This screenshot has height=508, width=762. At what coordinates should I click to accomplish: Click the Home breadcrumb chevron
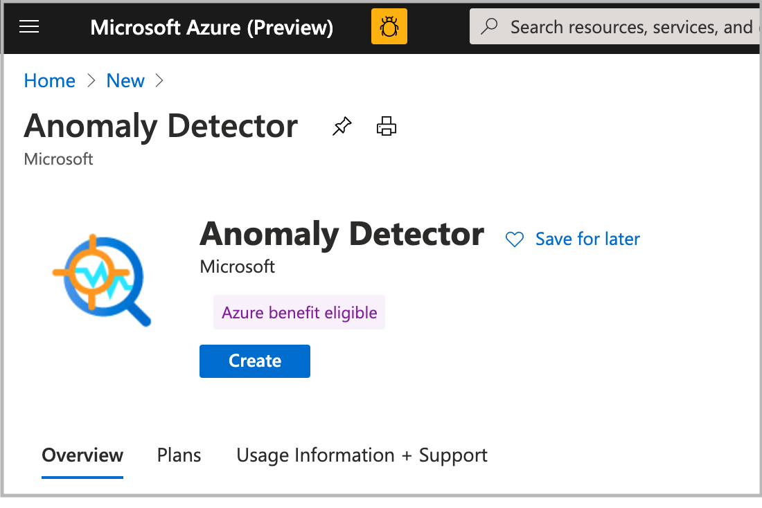coord(91,81)
